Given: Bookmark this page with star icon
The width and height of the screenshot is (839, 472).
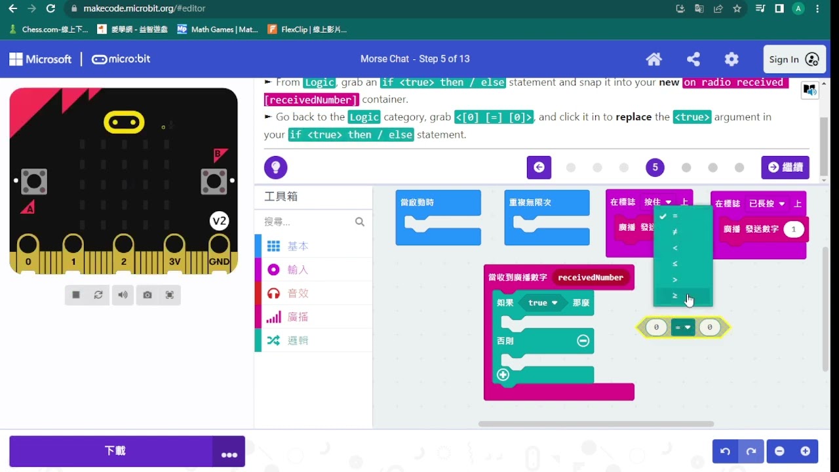Looking at the screenshot, I should tap(737, 9).
